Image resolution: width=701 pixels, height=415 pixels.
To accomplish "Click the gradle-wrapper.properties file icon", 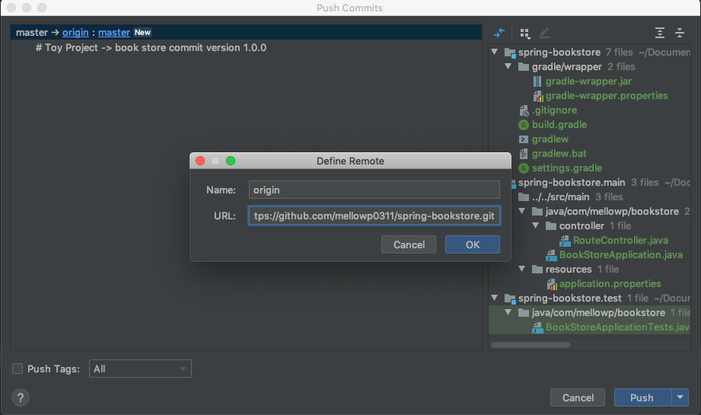I will [538, 96].
